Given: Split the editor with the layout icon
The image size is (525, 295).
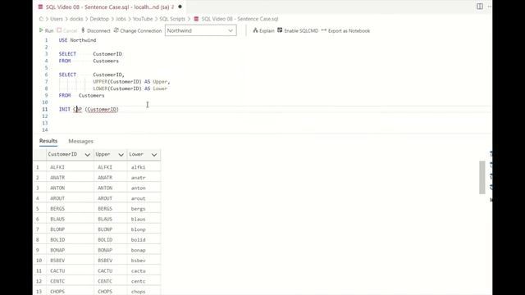Looking at the screenshot, I should (479, 7).
